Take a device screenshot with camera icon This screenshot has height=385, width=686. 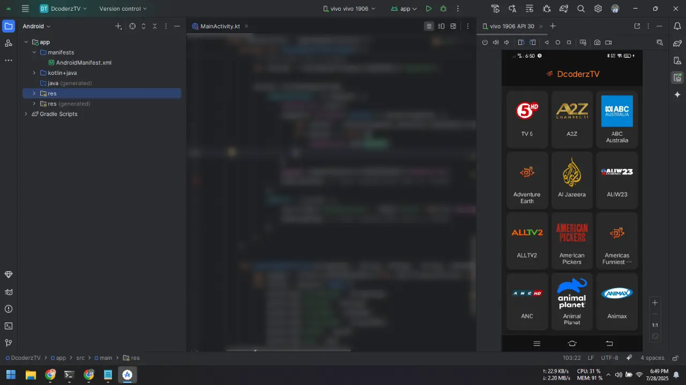[597, 42]
